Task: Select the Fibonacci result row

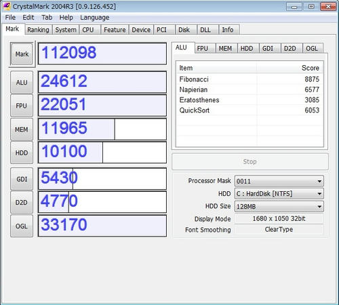Action: click(250, 79)
